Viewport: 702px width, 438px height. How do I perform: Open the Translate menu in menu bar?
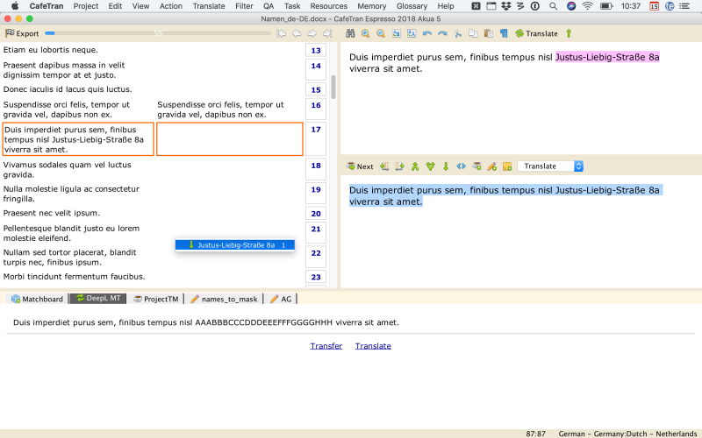209,6
